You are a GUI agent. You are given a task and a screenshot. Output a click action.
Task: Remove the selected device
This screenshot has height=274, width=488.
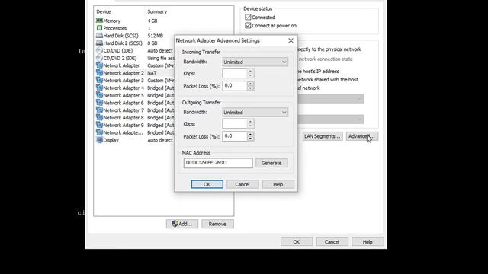tap(217, 224)
